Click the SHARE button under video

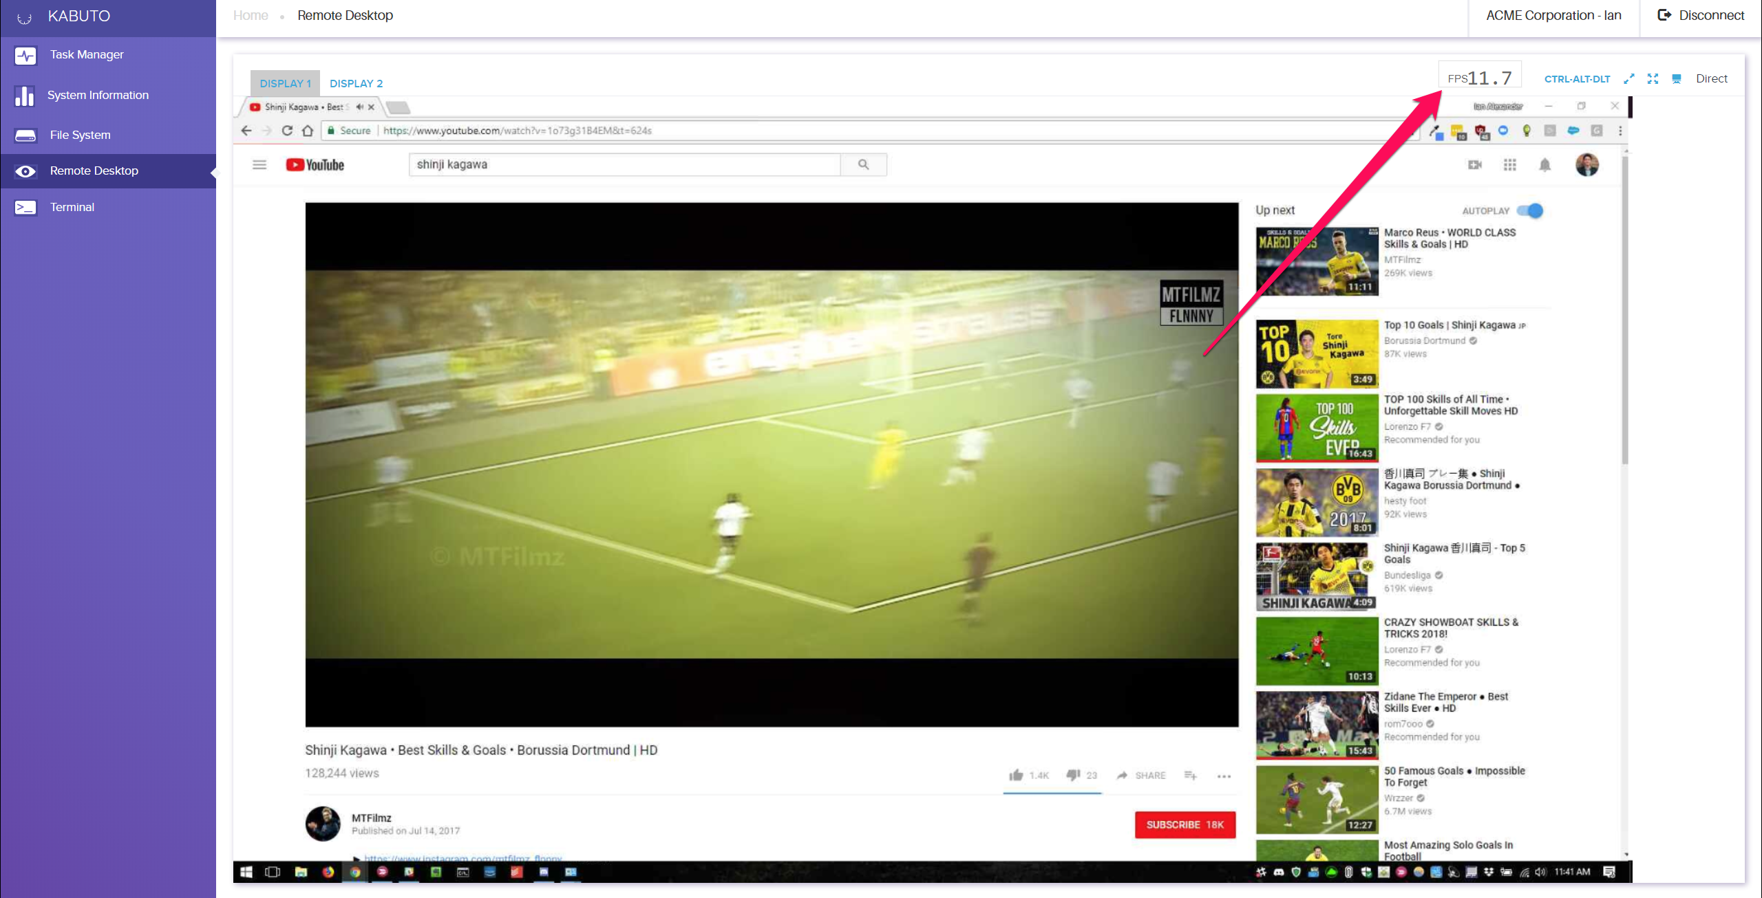click(1141, 775)
